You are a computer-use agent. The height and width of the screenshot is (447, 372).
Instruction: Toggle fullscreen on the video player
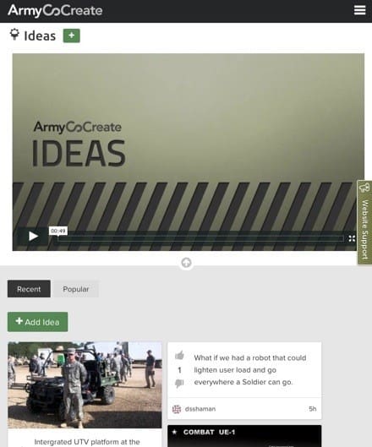(x=352, y=238)
